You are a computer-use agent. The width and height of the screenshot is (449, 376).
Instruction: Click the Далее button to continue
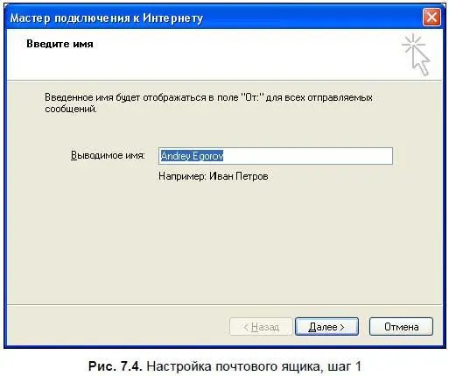point(326,327)
